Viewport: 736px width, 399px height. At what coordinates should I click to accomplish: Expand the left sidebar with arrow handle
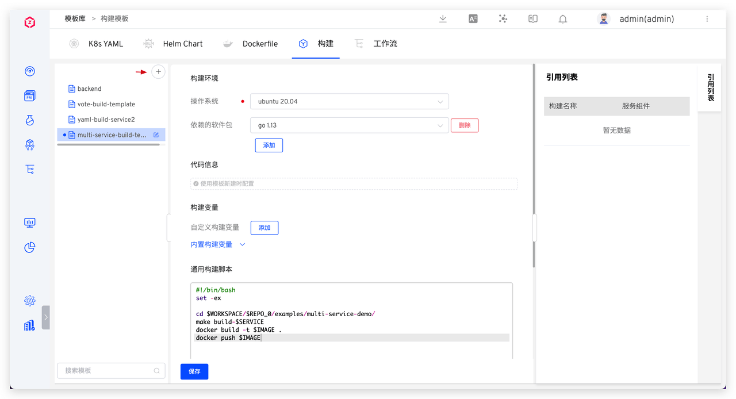(x=46, y=317)
